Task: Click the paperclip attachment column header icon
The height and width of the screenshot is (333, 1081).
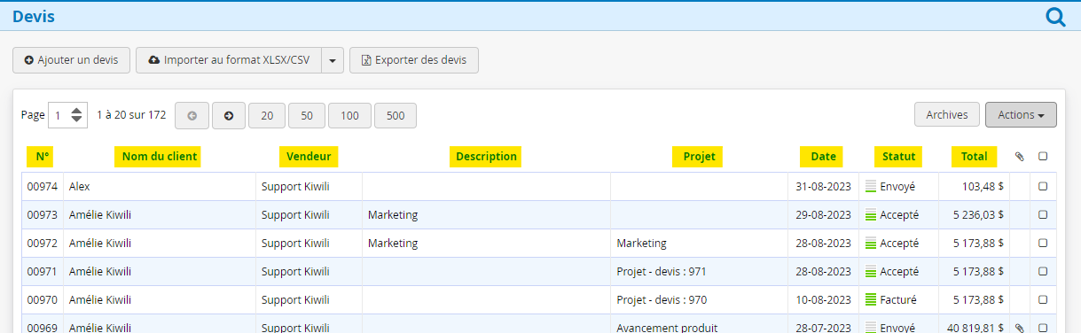Action: (1019, 157)
